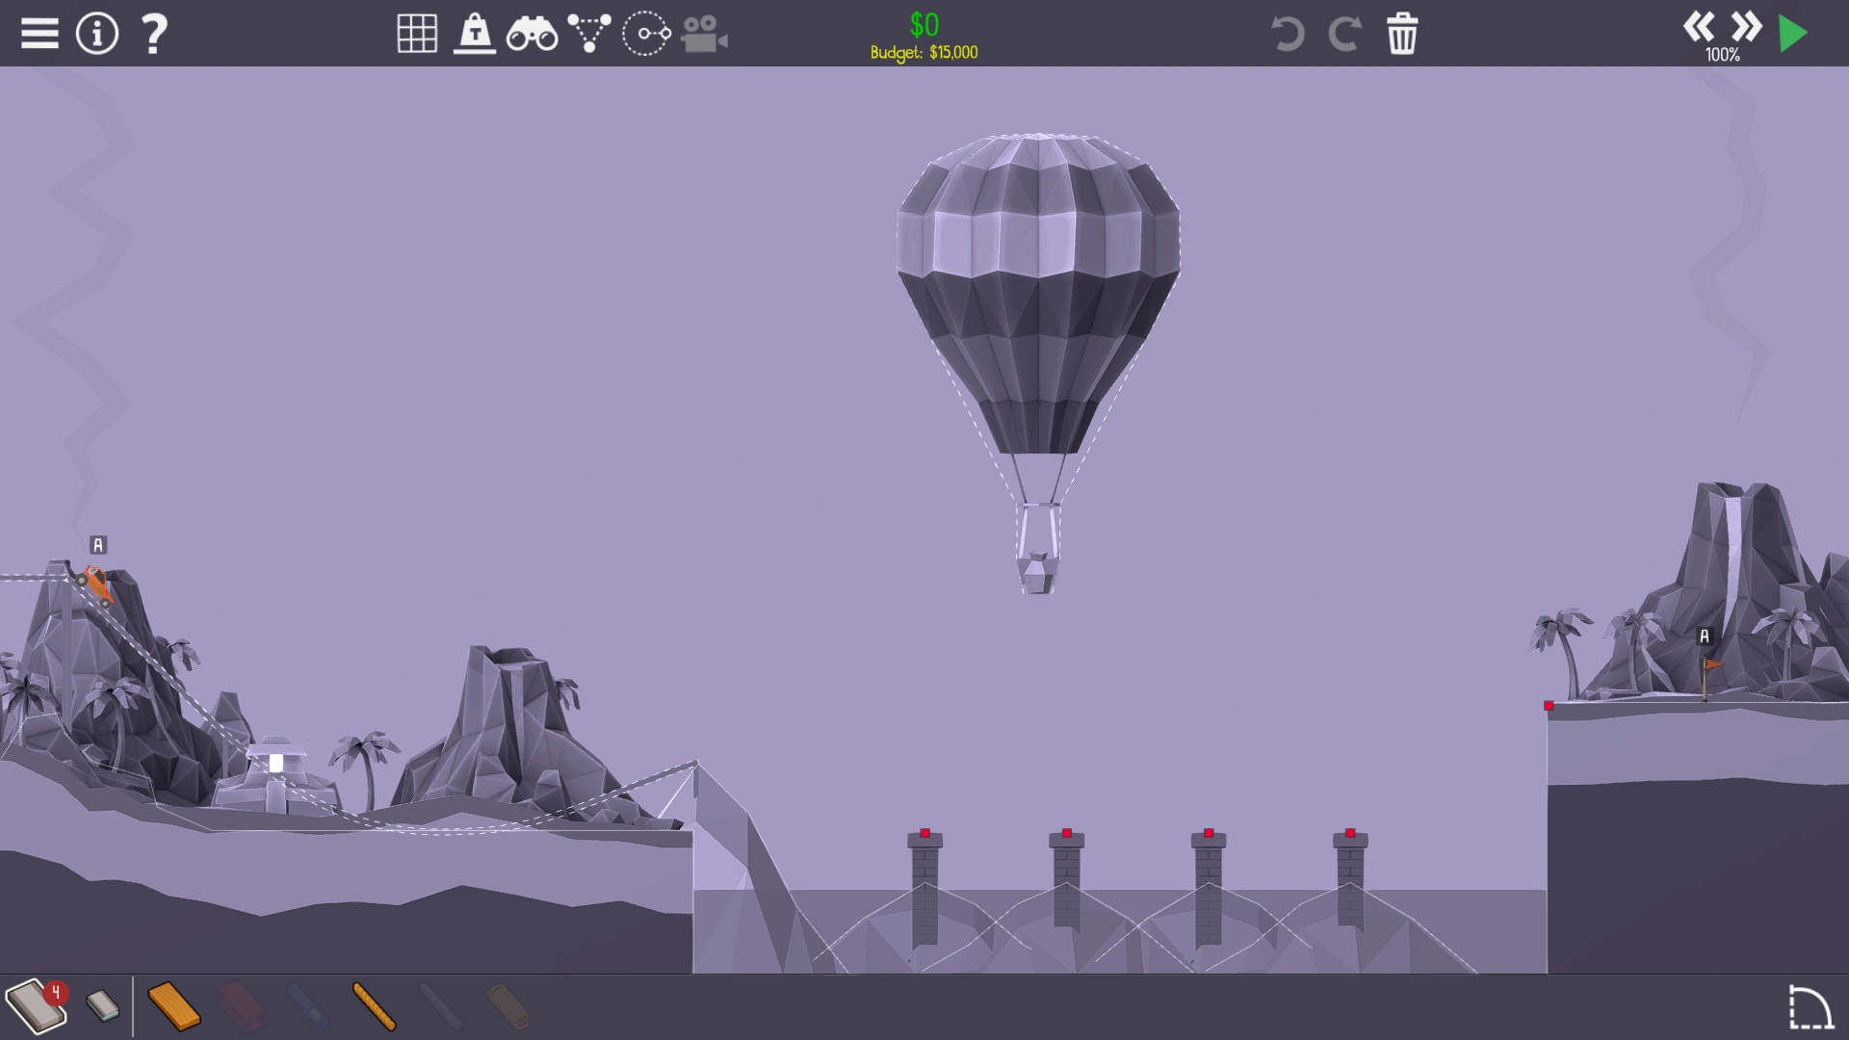Image resolution: width=1849 pixels, height=1040 pixels.
Task: Open the binoculars view mode
Action: 532,35
